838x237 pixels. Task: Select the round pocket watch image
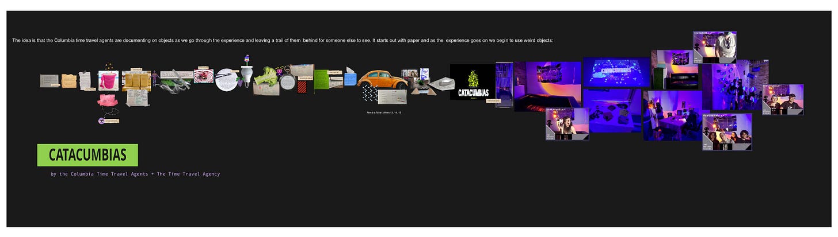click(287, 80)
